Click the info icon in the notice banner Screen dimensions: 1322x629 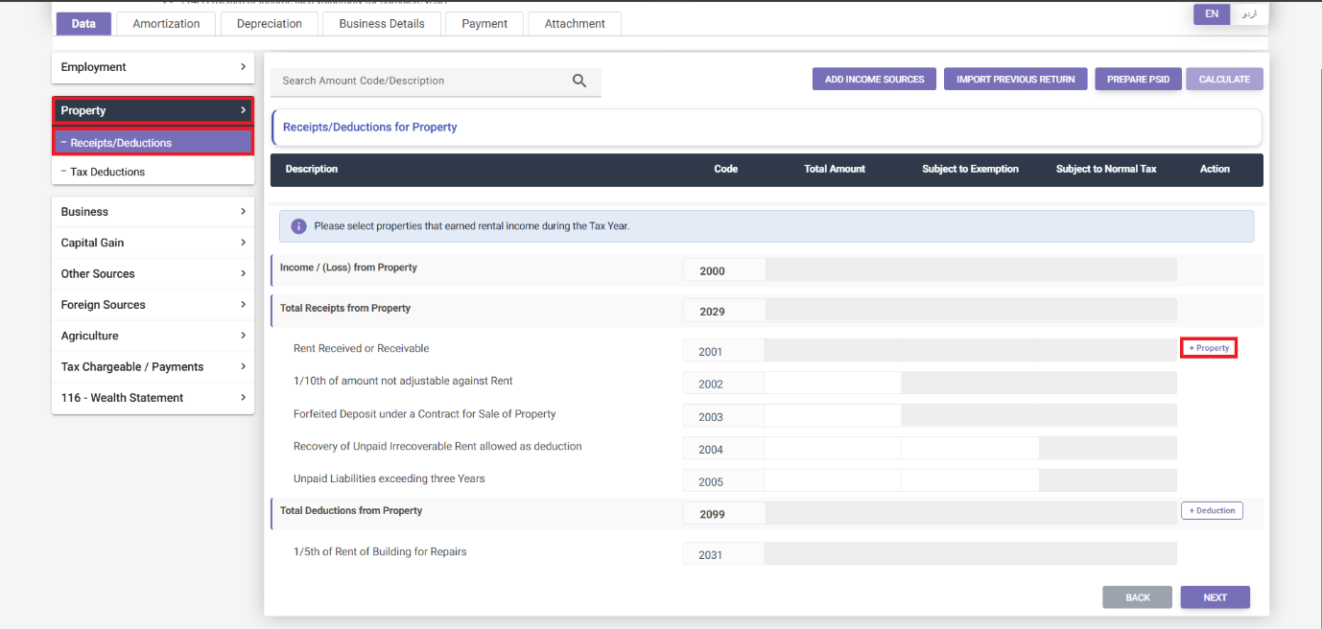(298, 226)
